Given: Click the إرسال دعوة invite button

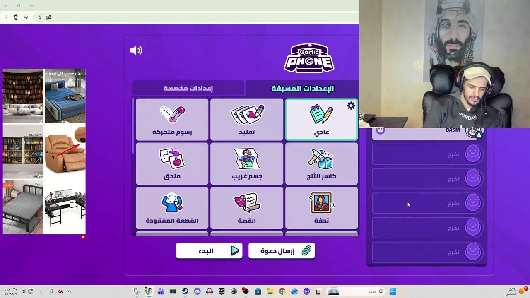Looking at the screenshot, I should coord(282,250).
